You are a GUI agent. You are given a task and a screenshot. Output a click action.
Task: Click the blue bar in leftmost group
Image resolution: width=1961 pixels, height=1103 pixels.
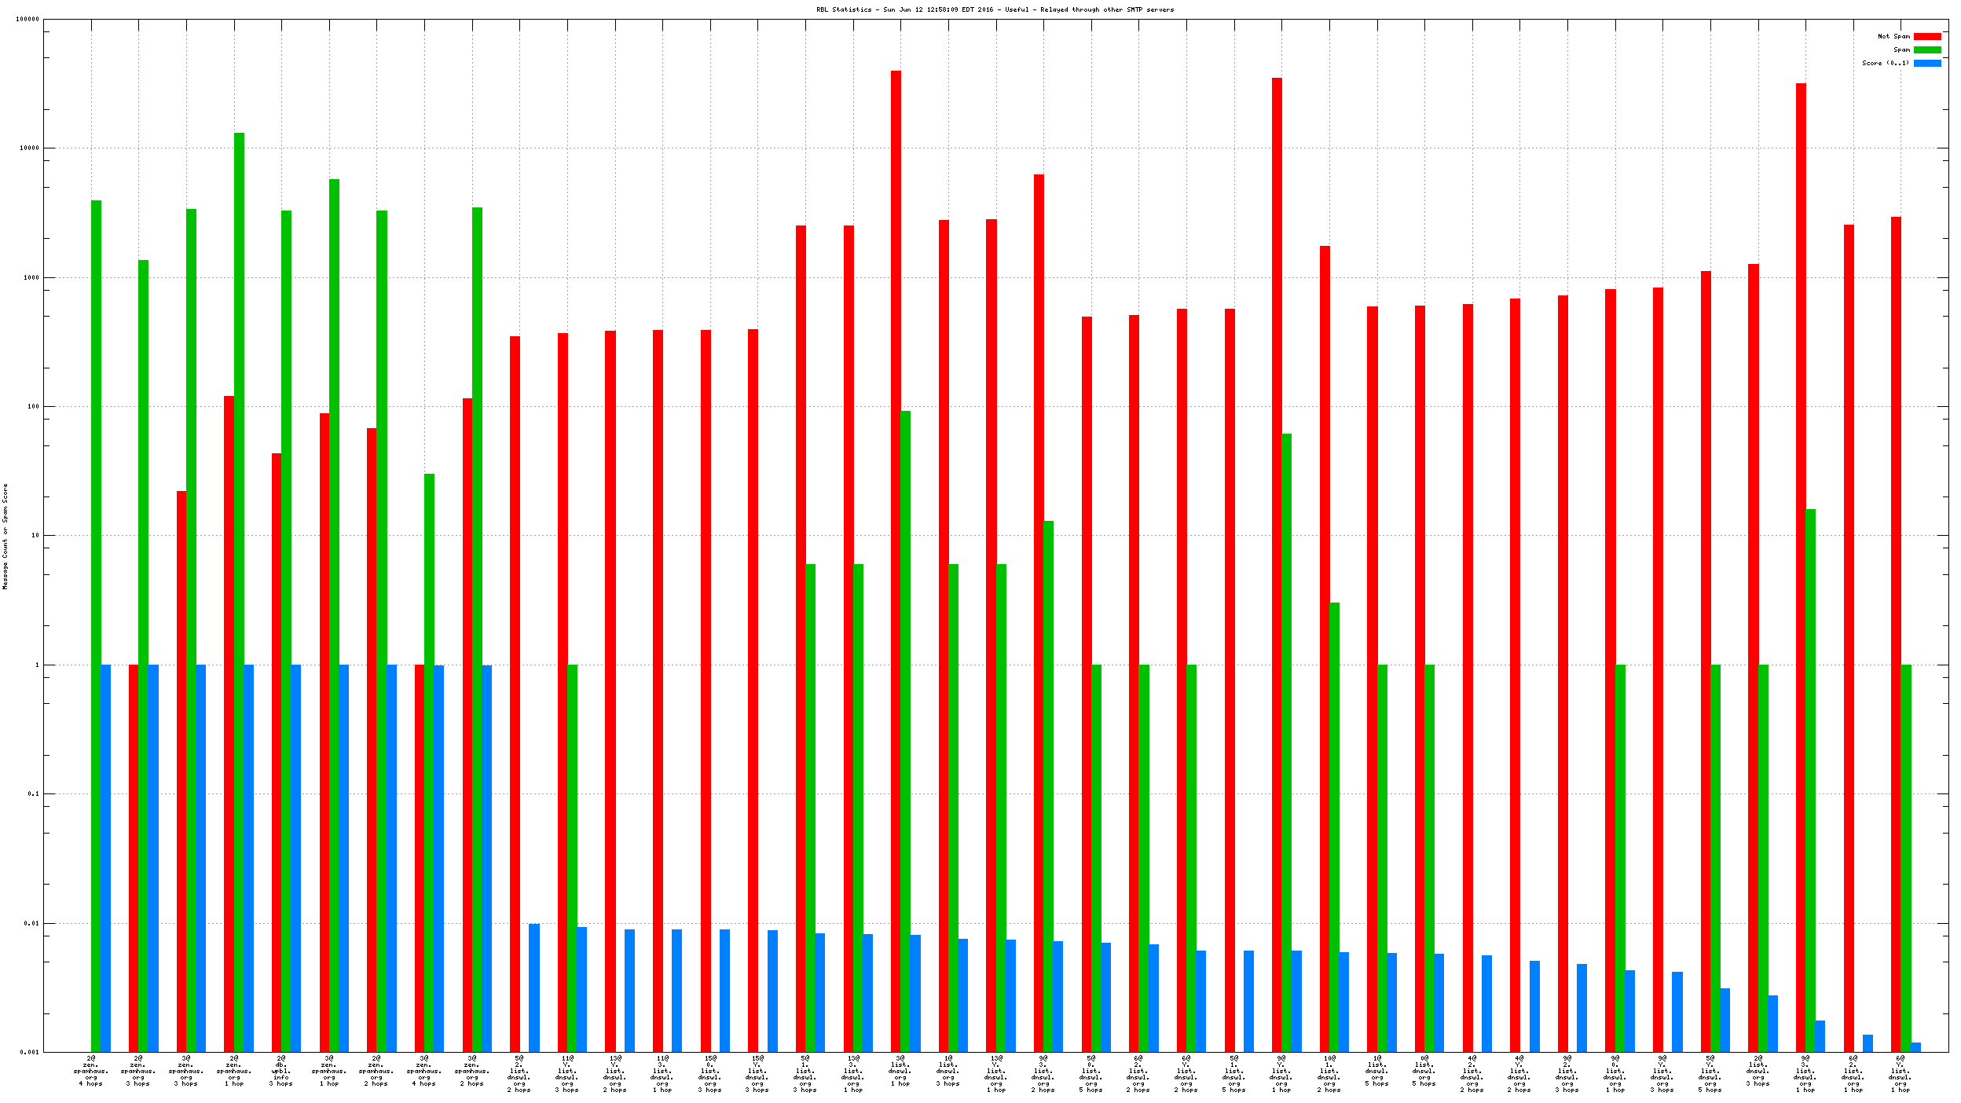[105, 856]
